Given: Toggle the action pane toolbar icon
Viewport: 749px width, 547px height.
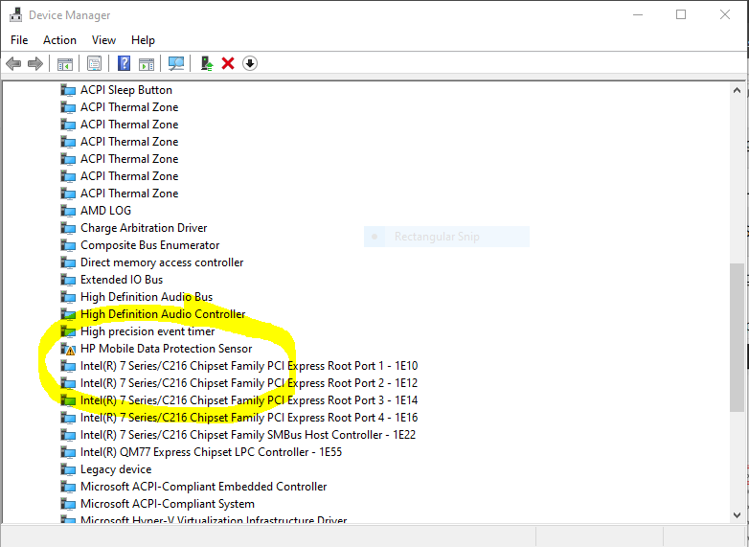Looking at the screenshot, I should coord(147,63).
